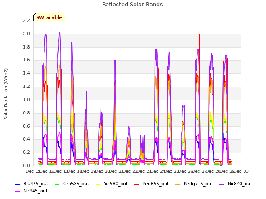Click the purple Nir840_out legend color marker
266x199 pixels.
(x=222, y=184)
